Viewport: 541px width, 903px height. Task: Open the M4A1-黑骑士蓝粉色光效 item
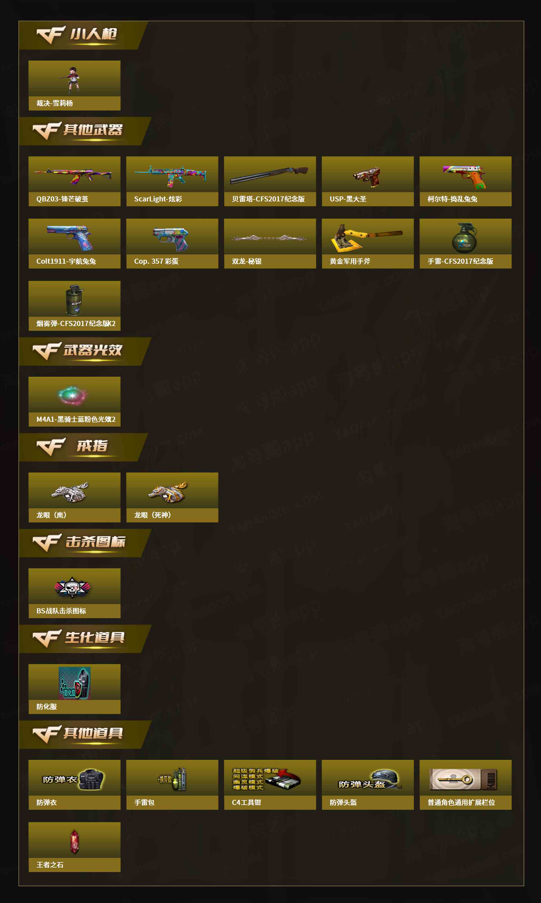click(x=74, y=401)
